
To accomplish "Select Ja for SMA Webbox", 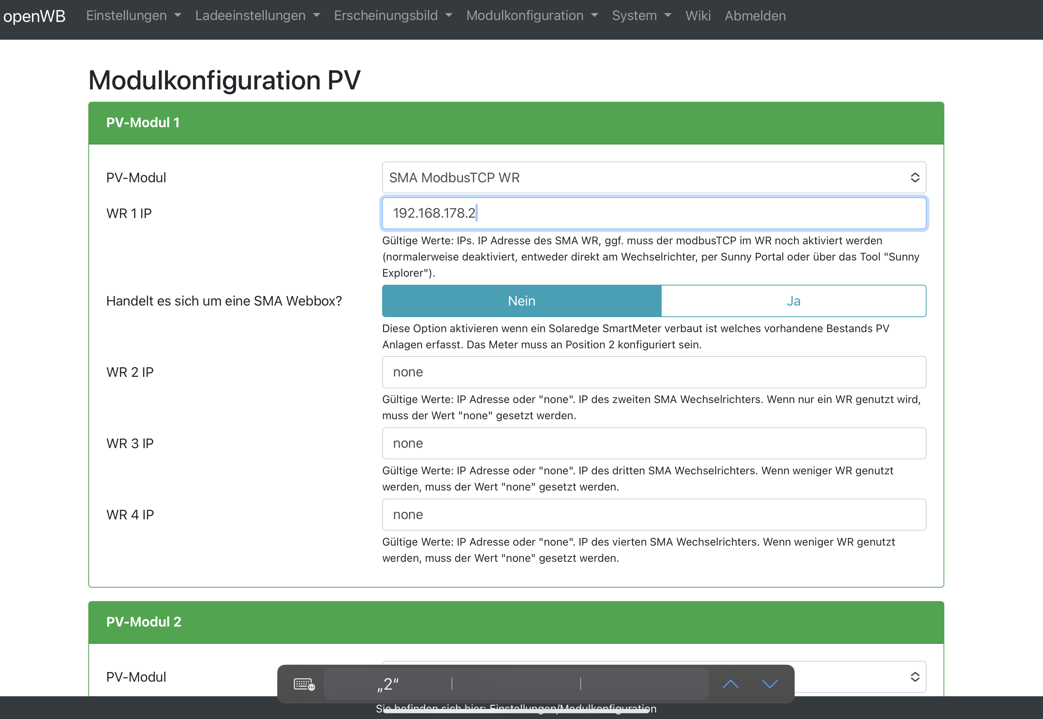I will click(793, 301).
